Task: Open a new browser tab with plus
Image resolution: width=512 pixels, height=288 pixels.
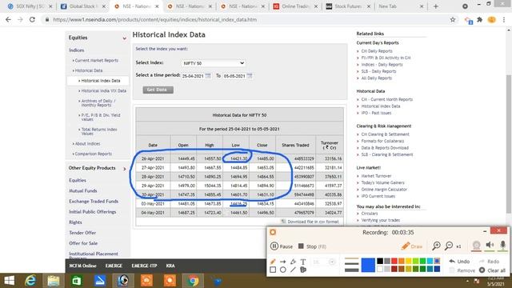Action: tap(435, 6)
